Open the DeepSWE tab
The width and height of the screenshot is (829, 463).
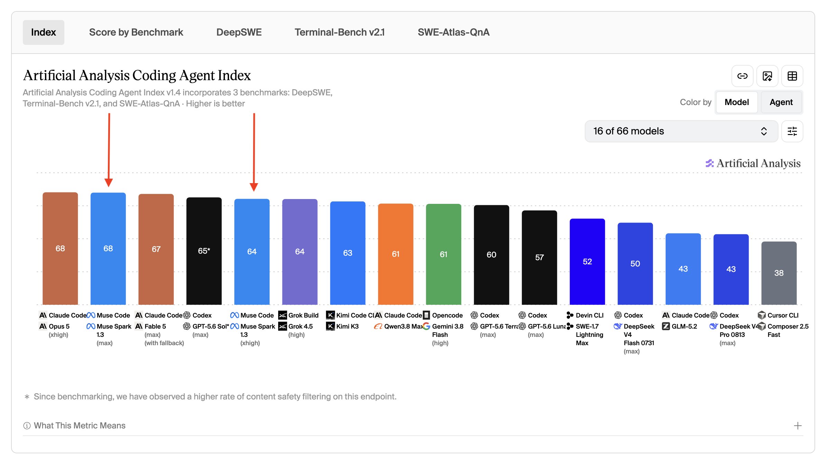tap(239, 32)
